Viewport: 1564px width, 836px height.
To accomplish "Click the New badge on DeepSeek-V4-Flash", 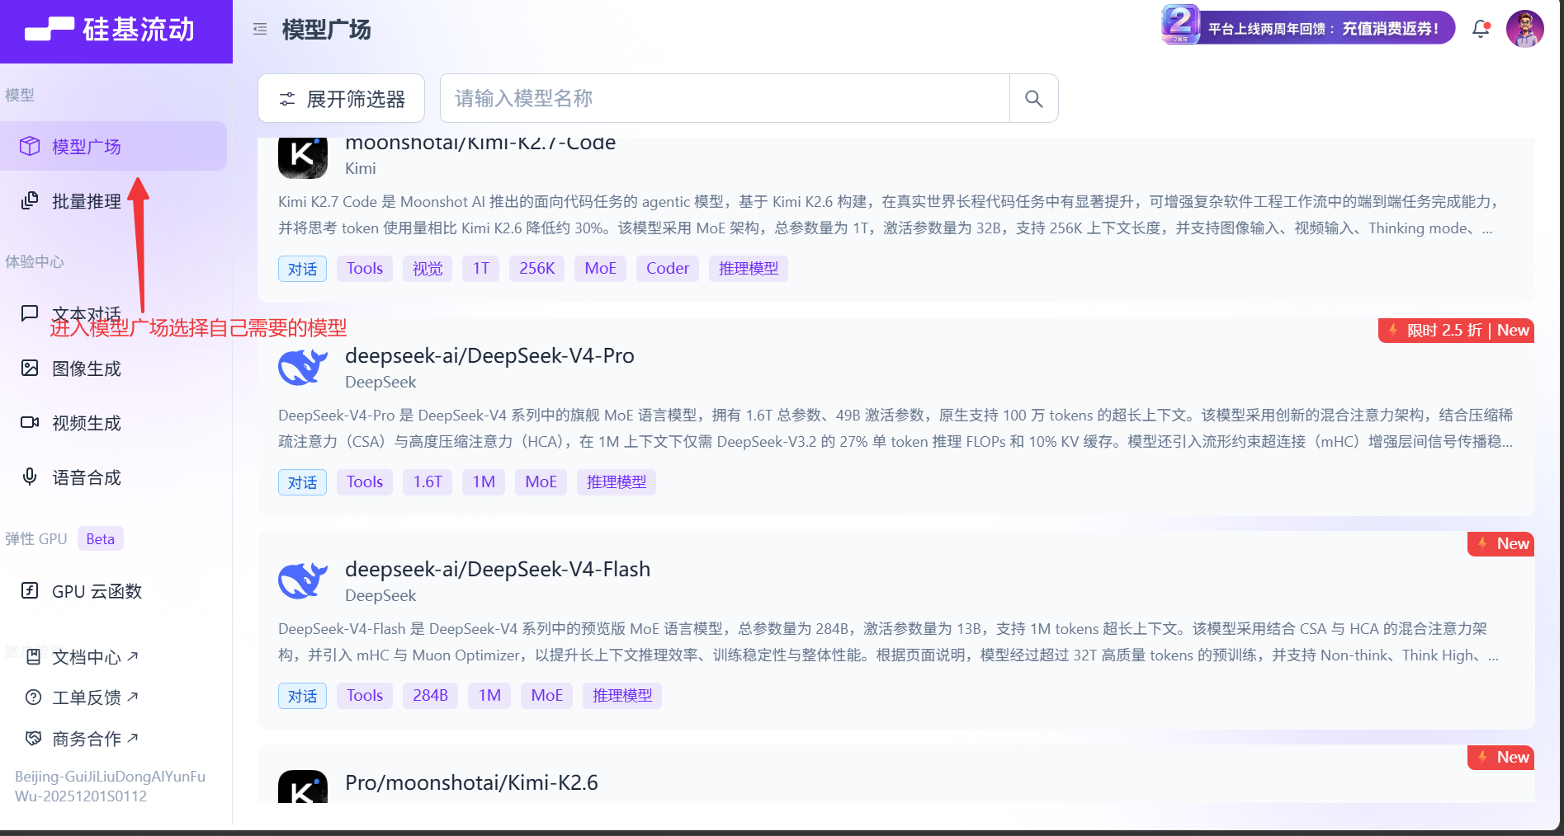I will coord(1500,544).
